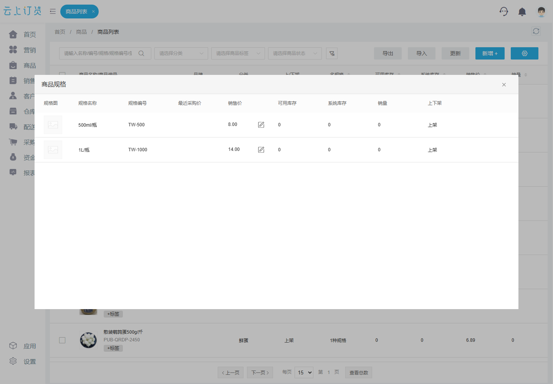Open the customer service headset icon
The width and height of the screenshot is (553, 384).
[x=504, y=12]
